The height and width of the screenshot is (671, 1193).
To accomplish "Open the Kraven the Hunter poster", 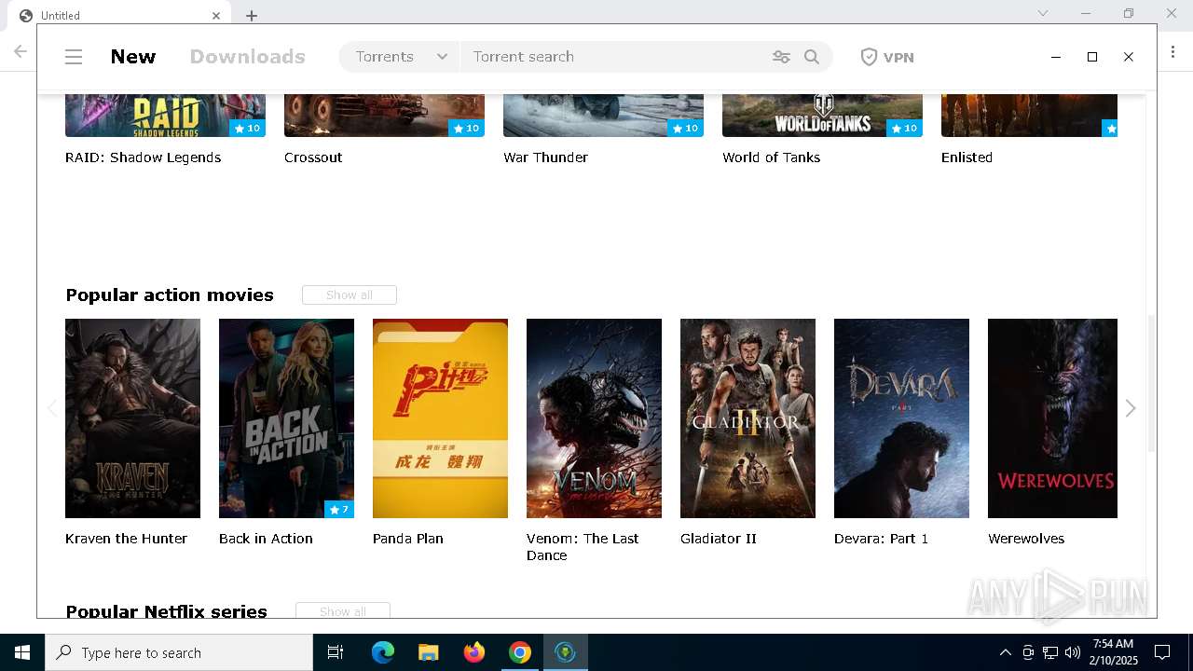I will (132, 418).
